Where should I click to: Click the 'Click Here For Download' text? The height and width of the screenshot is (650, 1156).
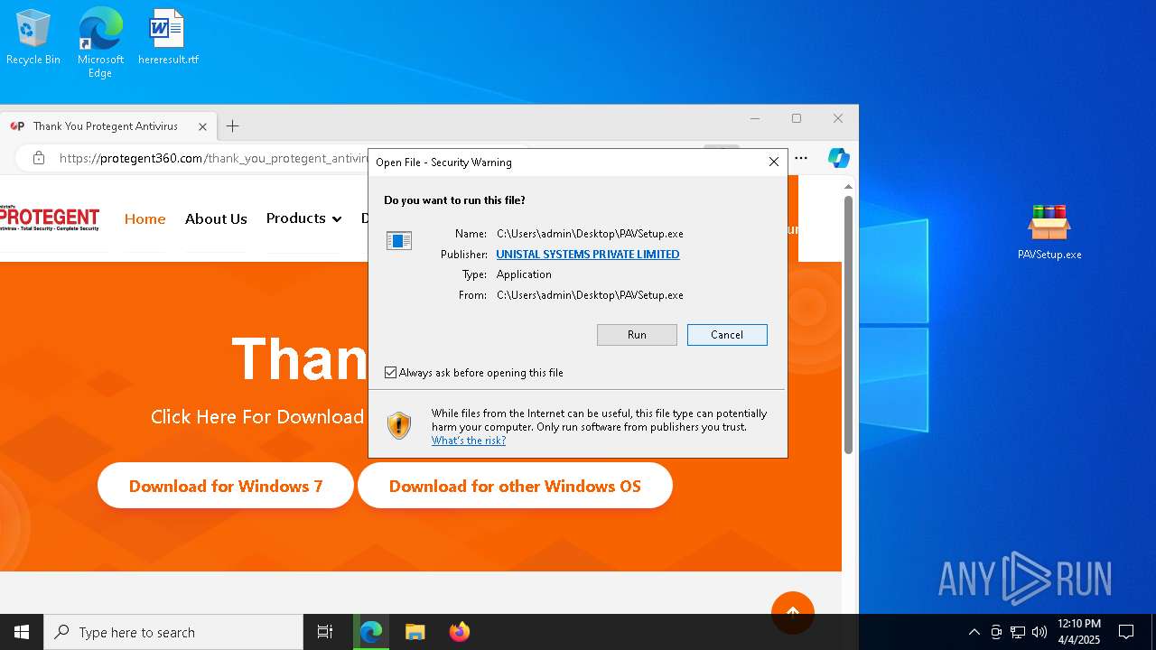[256, 416]
